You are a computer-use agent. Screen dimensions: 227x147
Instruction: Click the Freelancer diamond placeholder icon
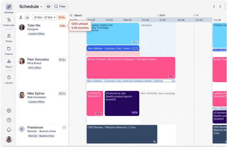pyautogui.click(x=22, y=129)
